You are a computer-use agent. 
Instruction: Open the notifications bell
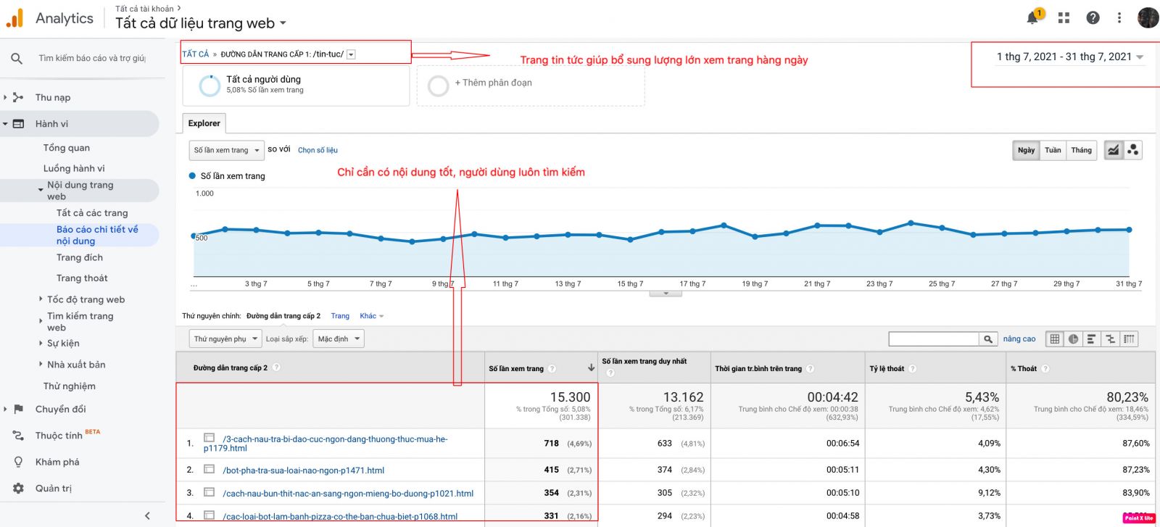1032,18
